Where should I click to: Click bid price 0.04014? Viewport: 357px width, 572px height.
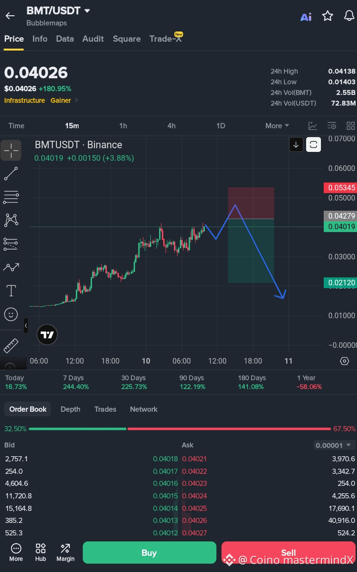point(166,508)
